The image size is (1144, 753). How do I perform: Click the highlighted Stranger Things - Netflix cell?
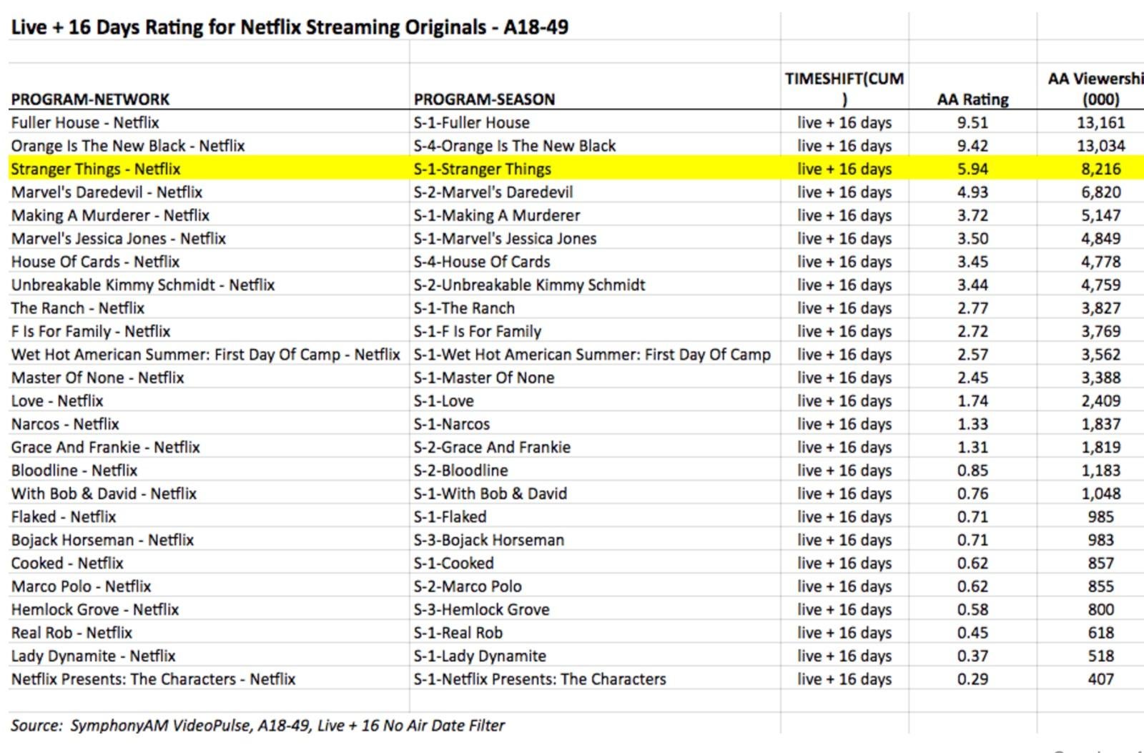(96, 169)
